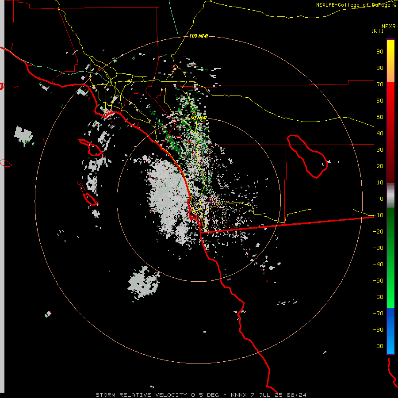
Task: Click the STORM RELATIVE VELOCITY caption text
Action: click(x=141, y=395)
